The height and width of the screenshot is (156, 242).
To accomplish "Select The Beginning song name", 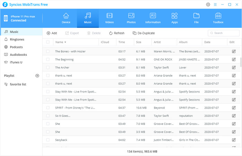I will [x=64, y=60].
